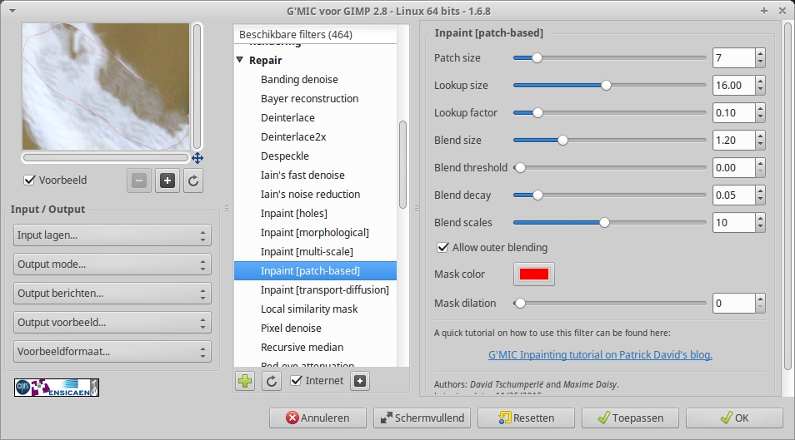The image size is (795, 440).
Task: Select the Despeckle filter
Action: click(284, 156)
